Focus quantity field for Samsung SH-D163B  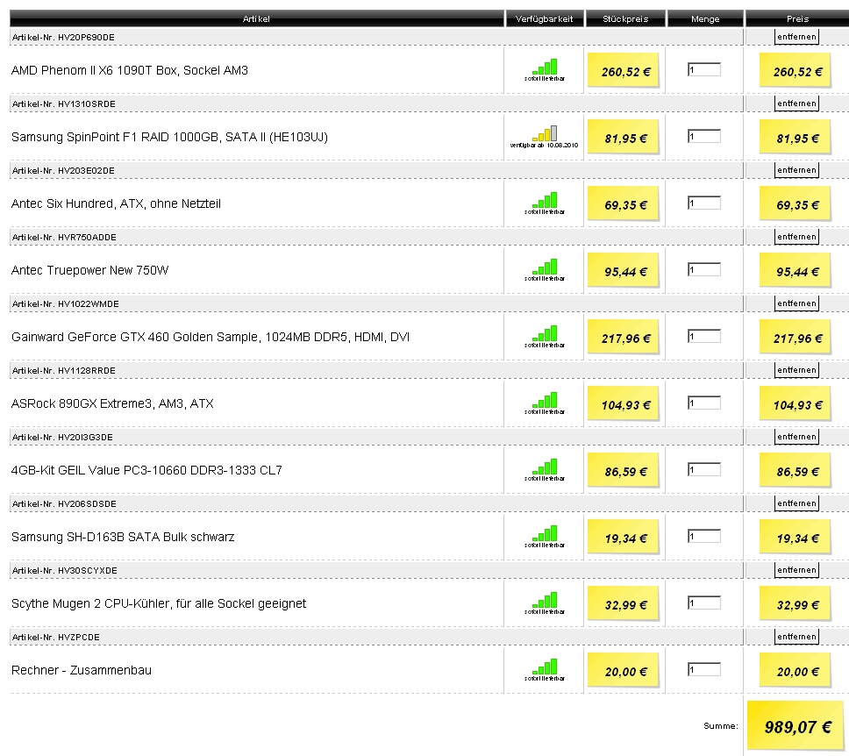[x=704, y=536]
